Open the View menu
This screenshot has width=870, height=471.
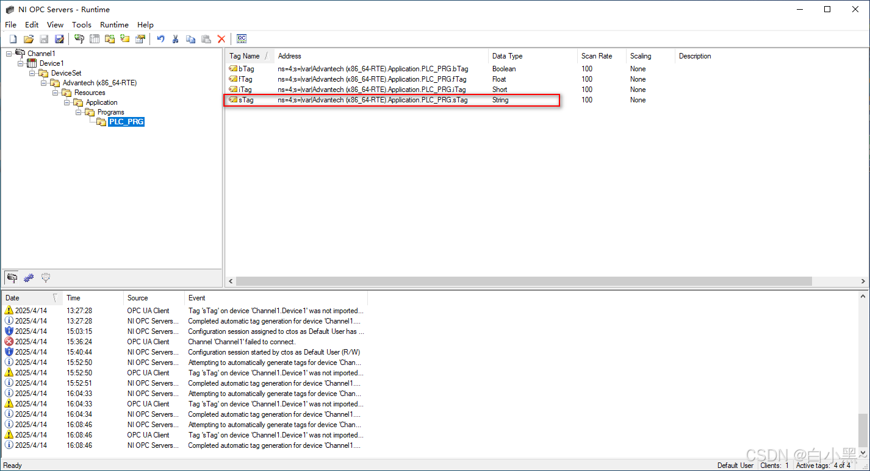(55, 25)
